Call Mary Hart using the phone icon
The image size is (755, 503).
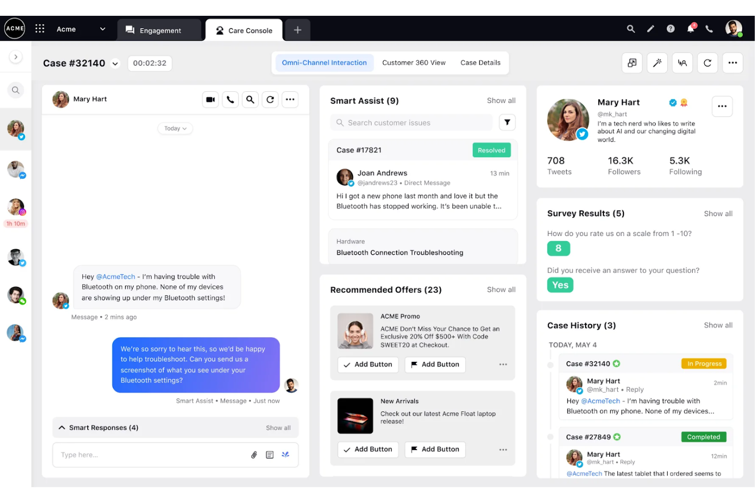pos(230,99)
